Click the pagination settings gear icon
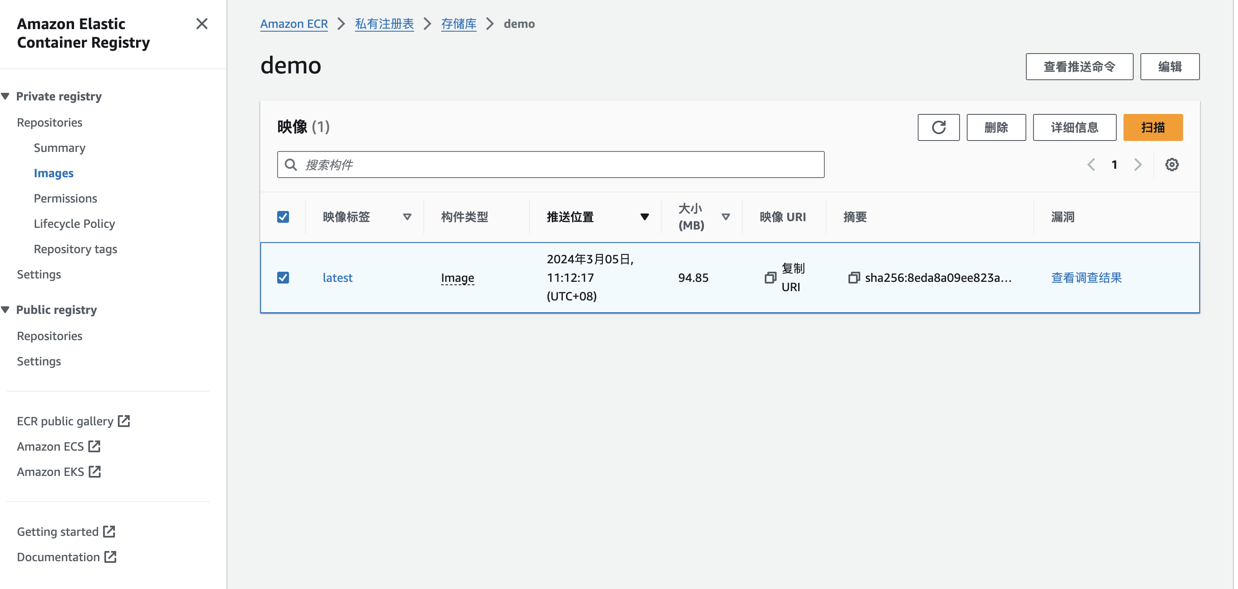This screenshot has height=589, width=1238. [x=1171, y=164]
